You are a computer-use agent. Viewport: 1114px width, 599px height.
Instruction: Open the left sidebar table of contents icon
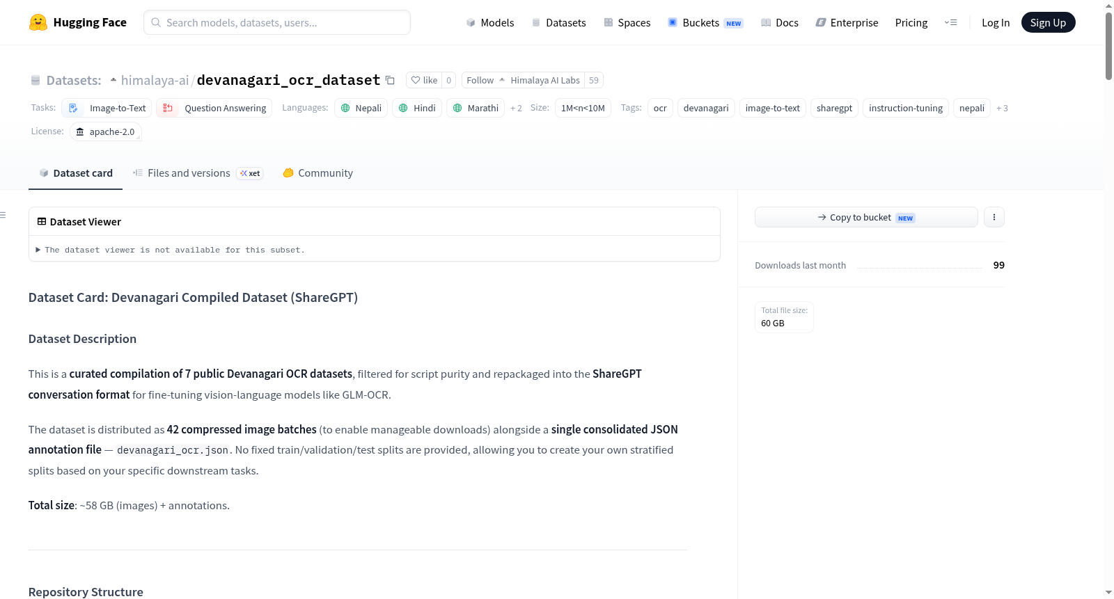pos(3,215)
